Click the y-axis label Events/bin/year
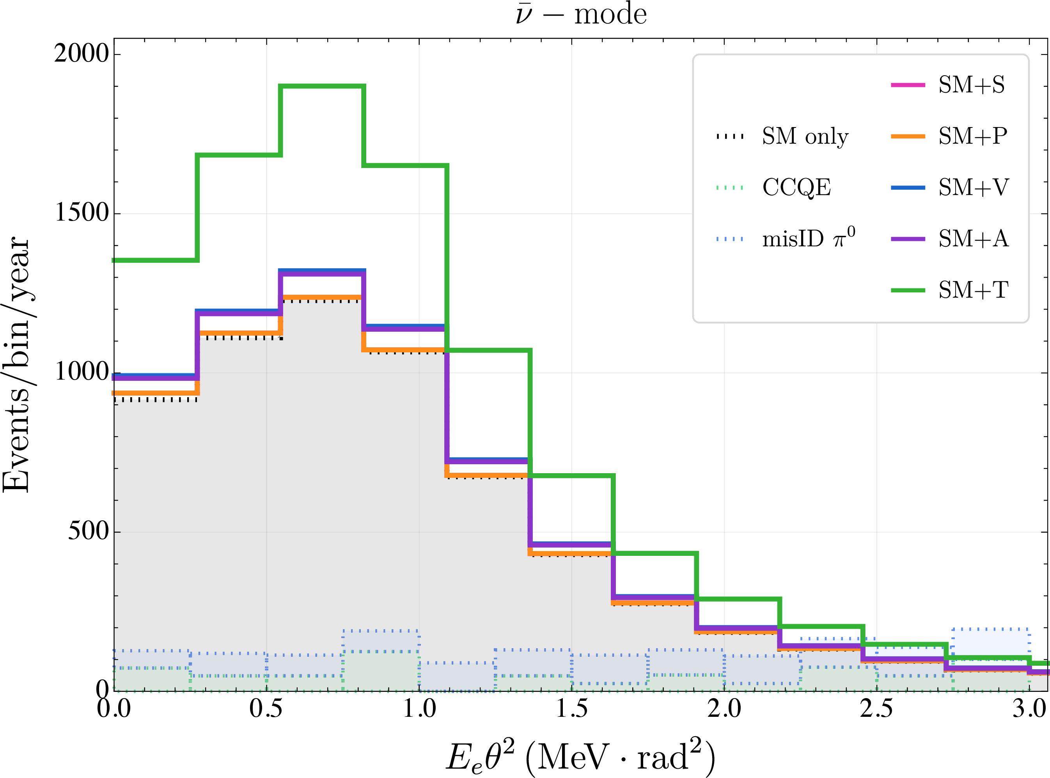Screen dimensions: 1050x778 point(16,365)
